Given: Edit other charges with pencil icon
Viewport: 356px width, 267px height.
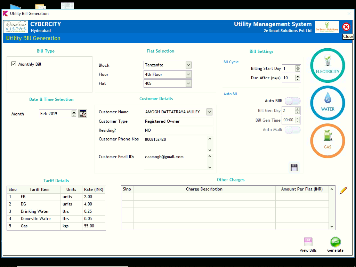Looking at the screenshot, I should (343, 190).
